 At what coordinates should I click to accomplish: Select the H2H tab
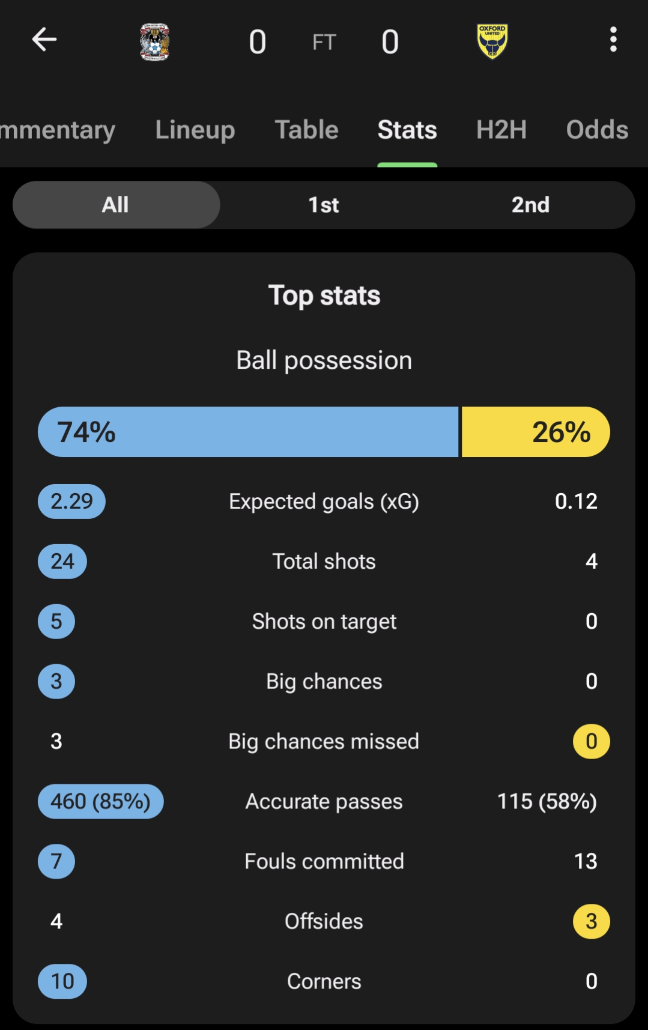[x=501, y=130]
